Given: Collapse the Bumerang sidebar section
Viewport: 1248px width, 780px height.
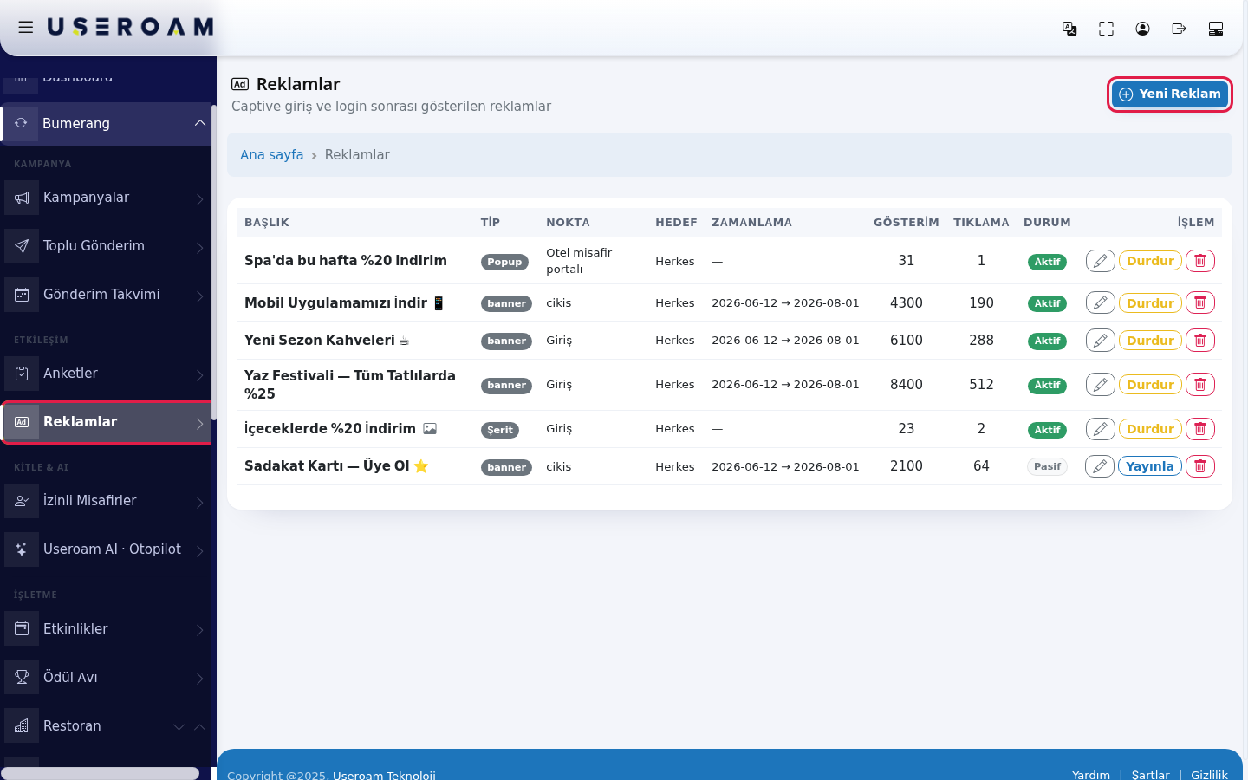Looking at the screenshot, I should click(200, 123).
